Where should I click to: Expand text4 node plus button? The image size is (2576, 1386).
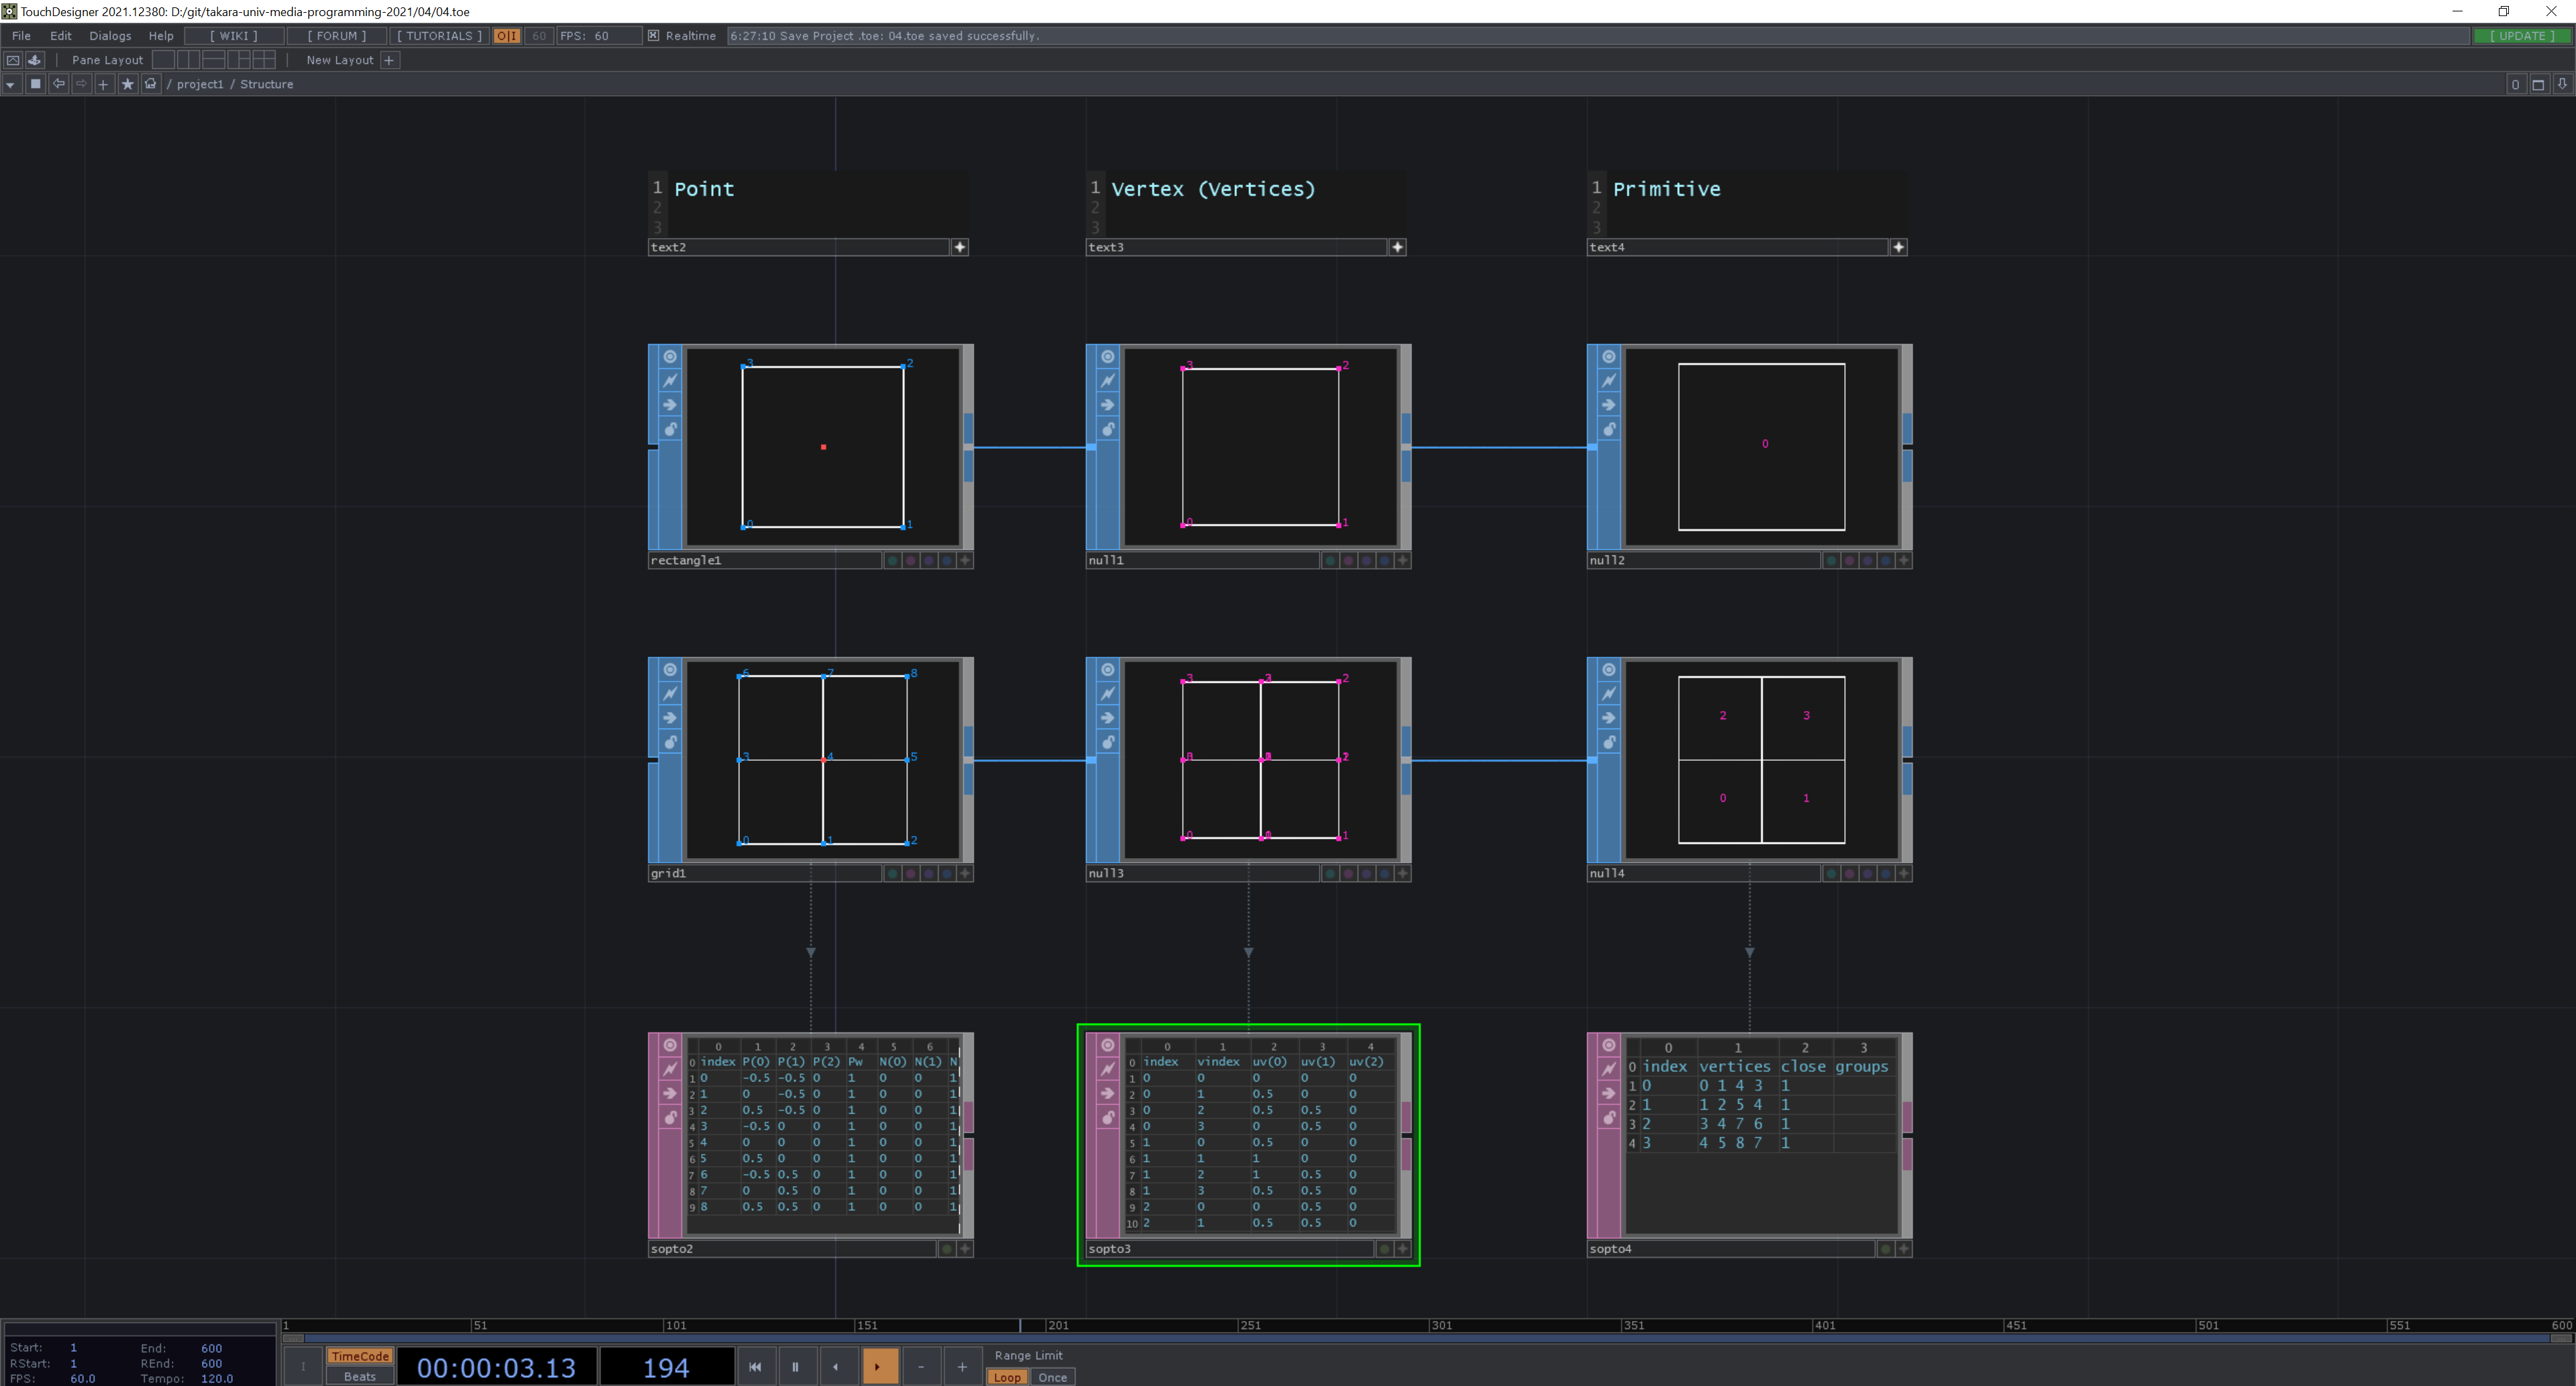[x=1899, y=247]
